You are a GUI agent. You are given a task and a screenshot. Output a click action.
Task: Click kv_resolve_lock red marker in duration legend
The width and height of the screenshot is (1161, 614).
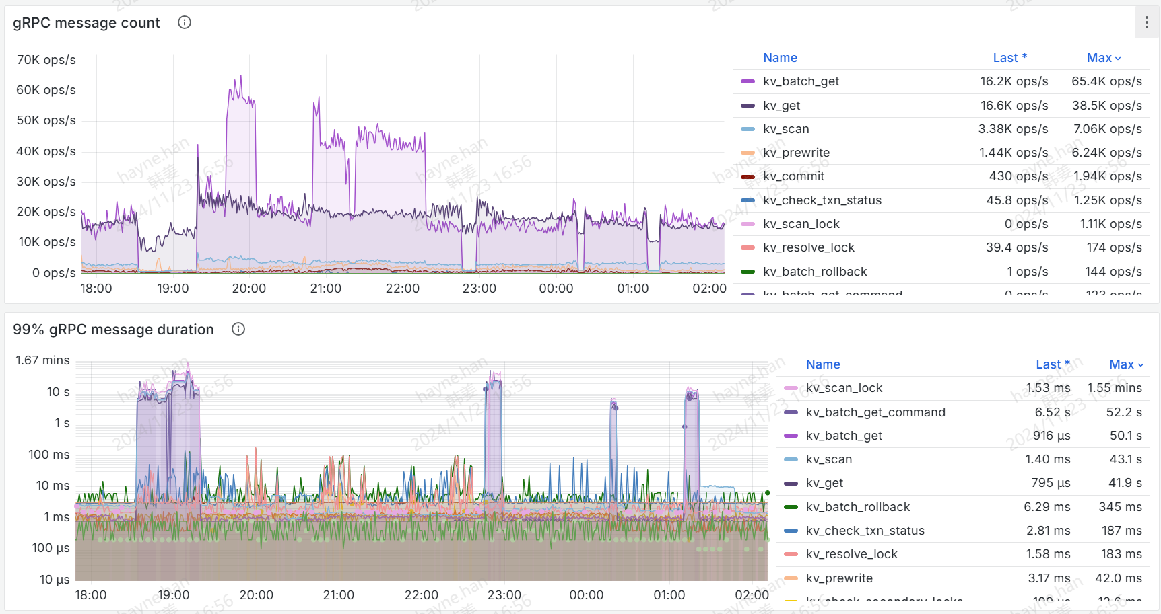[x=791, y=554]
